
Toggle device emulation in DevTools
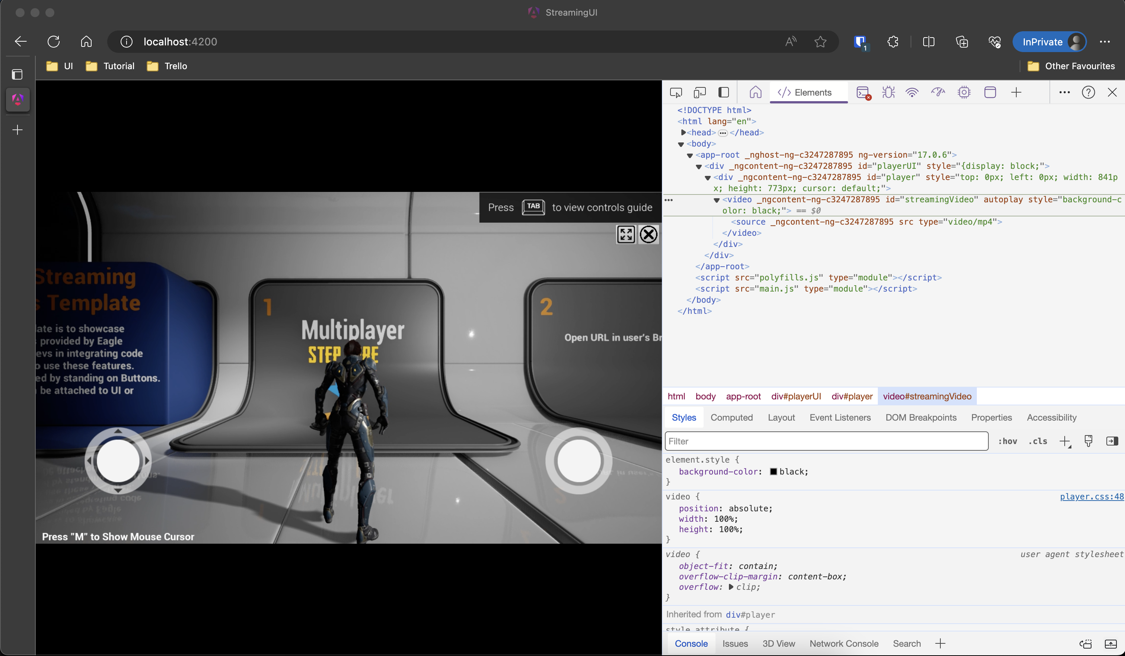[x=699, y=92]
